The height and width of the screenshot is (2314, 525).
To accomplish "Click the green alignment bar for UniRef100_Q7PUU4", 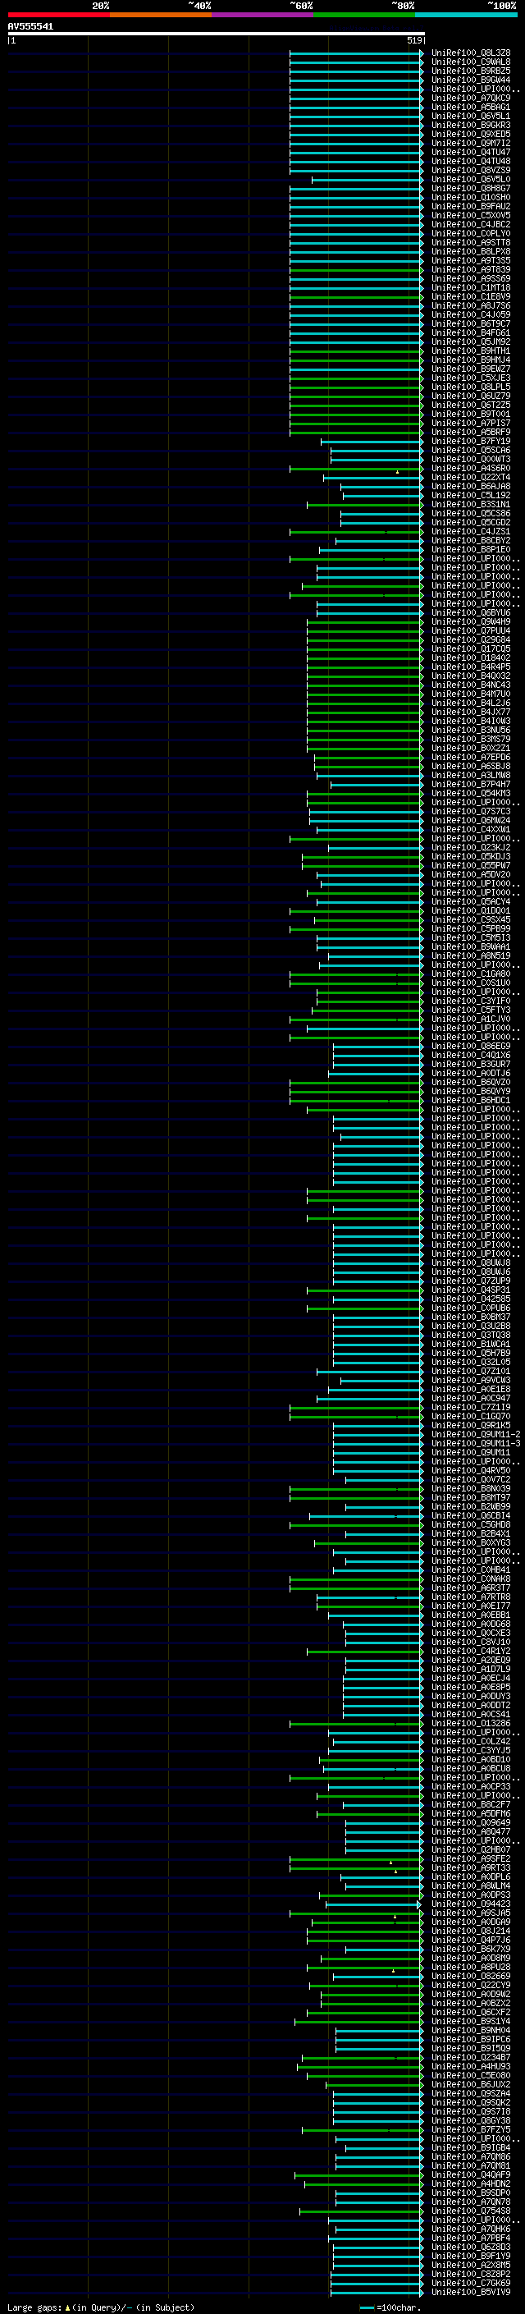I will [365, 630].
